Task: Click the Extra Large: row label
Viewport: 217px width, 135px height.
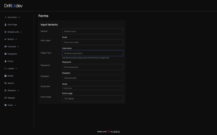Action: (x=46, y=97)
